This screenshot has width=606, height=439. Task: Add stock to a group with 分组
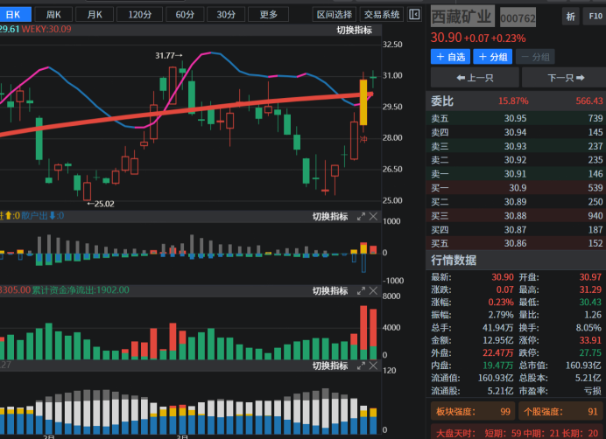[x=493, y=57]
